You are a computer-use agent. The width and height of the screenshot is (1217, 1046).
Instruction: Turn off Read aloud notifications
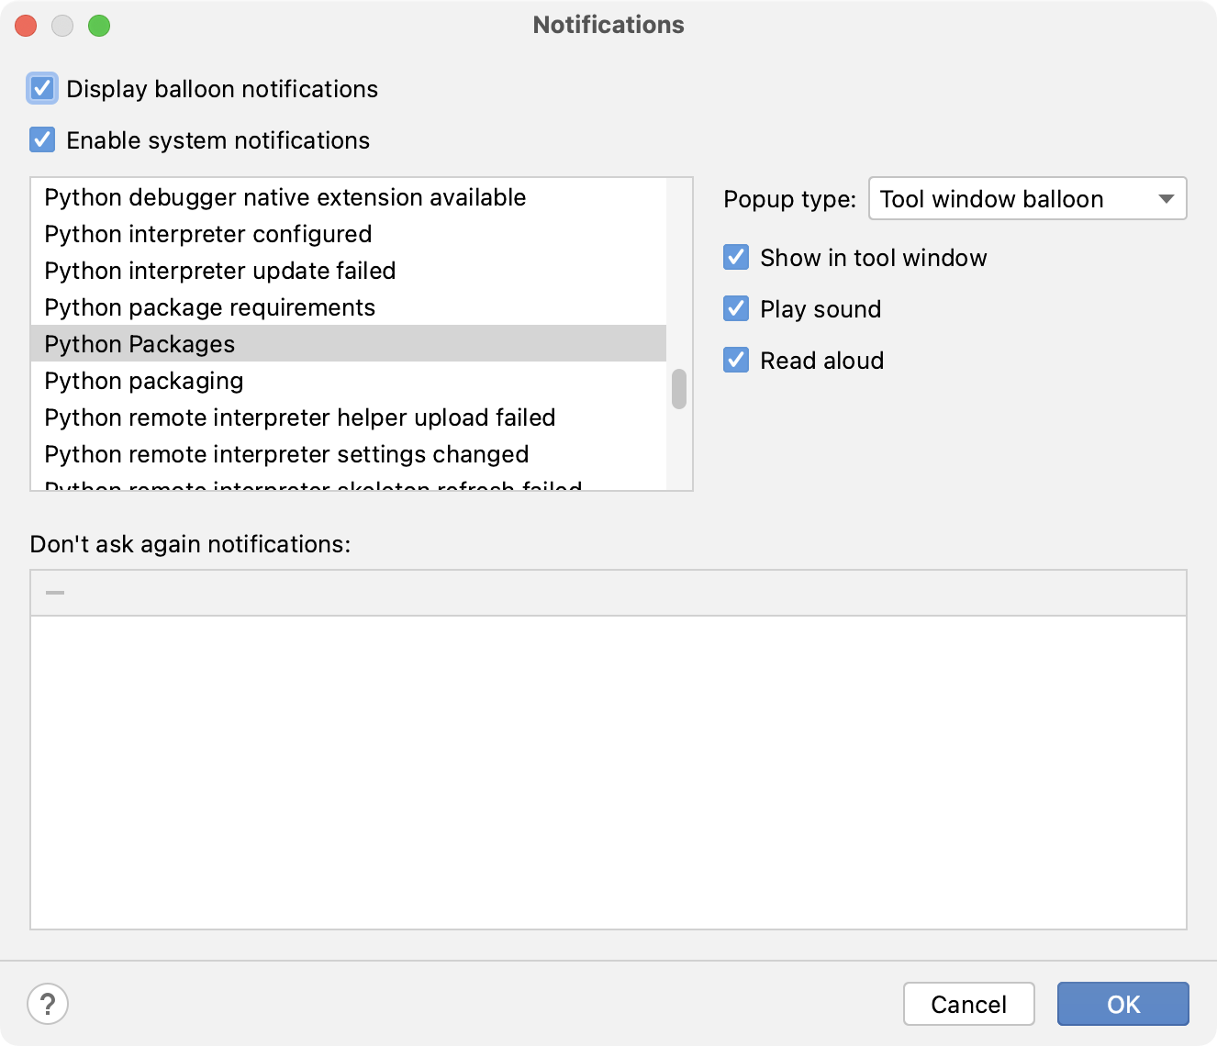coord(735,360)
